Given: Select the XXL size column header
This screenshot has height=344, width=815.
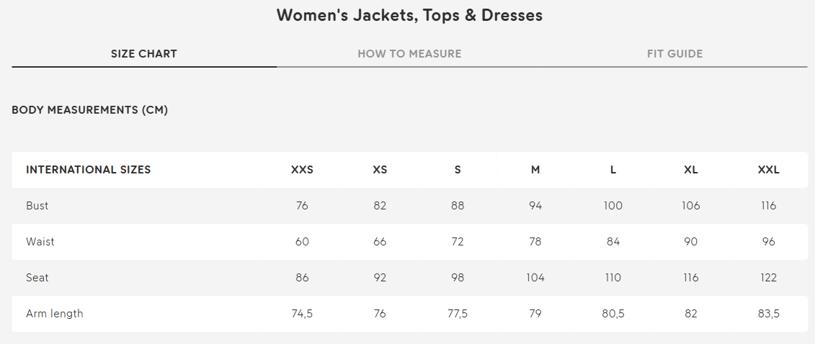Looking at the screenshot, I should click(x=769, y=171).
